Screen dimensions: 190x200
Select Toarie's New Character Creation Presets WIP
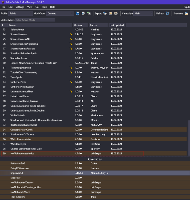point(94,63)
